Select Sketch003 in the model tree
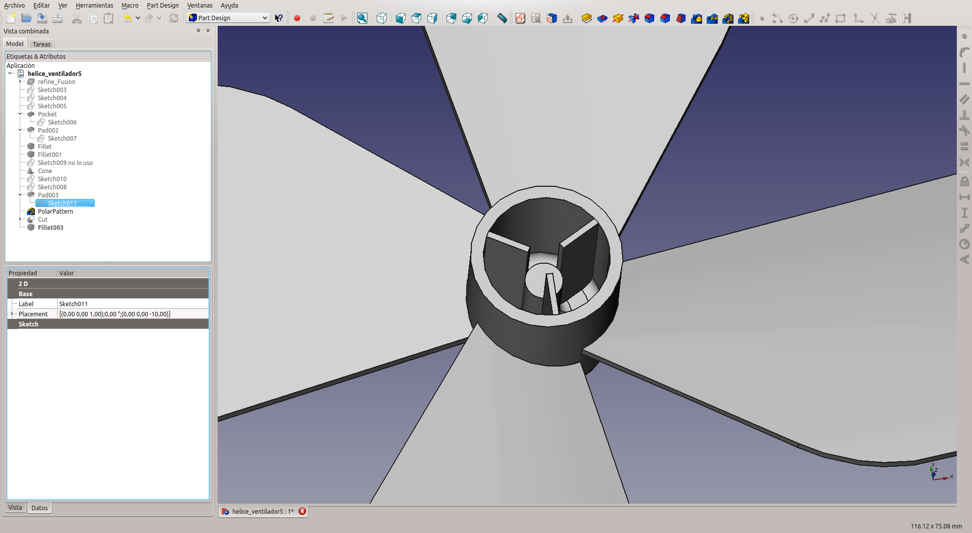This screenshot has height=533, width=972. tap(52, 90)
